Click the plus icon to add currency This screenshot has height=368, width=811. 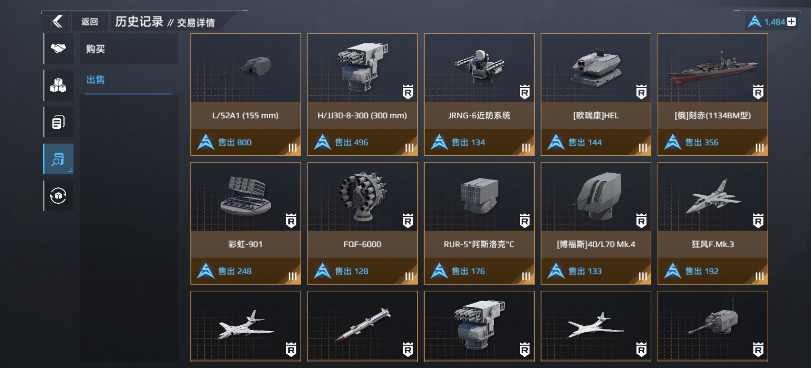791,22
